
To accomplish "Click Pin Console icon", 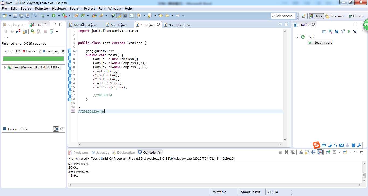I will coord(328,152).
